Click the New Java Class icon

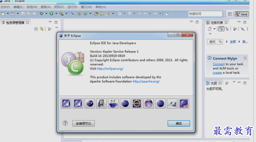[x=85, y=14]
